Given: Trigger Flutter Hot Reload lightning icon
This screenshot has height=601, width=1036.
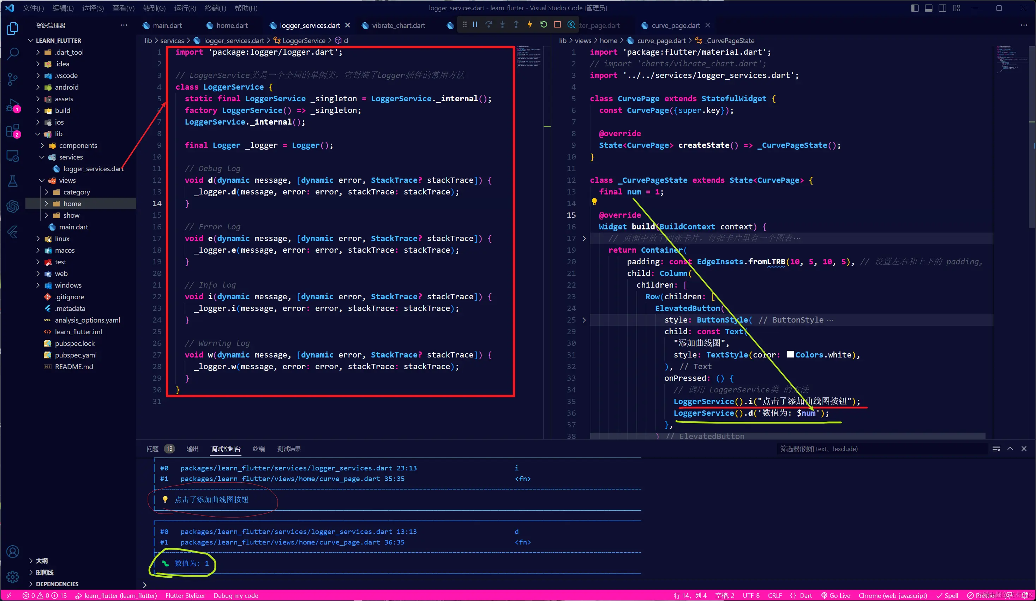Looking at the screenshot, I should point(529,25).
